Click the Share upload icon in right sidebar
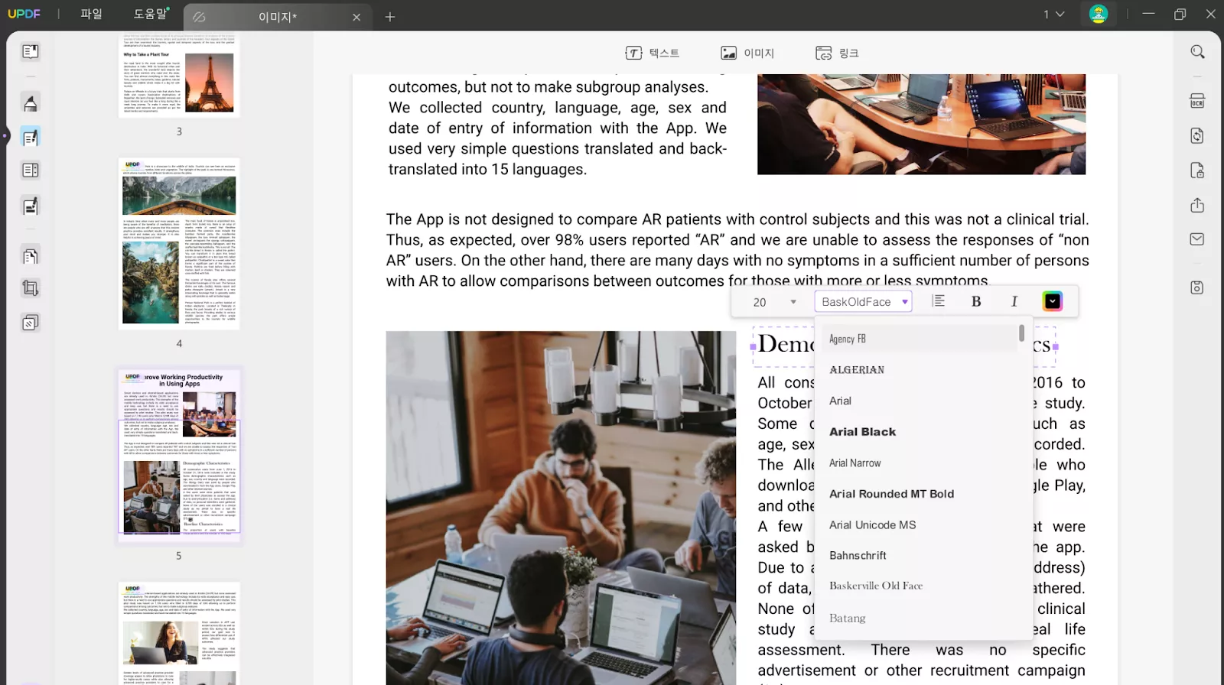Image resolution: width=1224 pixels, height=685 pixels. click(x=1197, y=205)
